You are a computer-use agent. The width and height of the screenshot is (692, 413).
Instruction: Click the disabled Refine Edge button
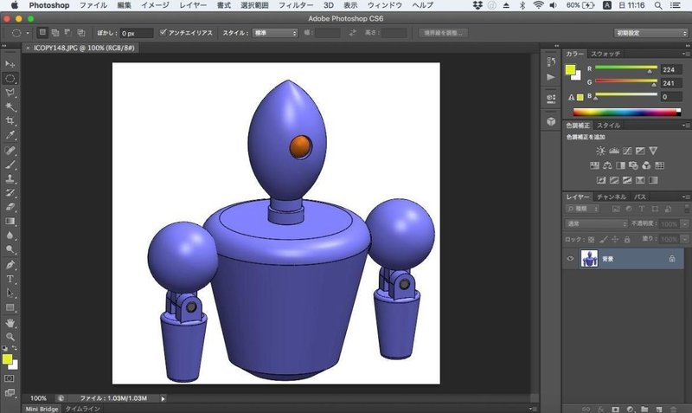pyautogui.click(x=443, y=33)
